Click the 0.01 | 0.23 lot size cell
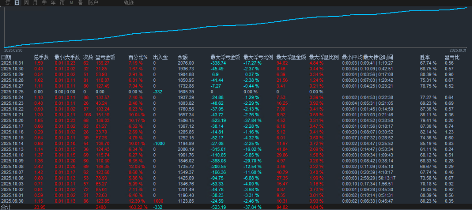The width and height of the screenshot is (472, 210). coord(65,63)
